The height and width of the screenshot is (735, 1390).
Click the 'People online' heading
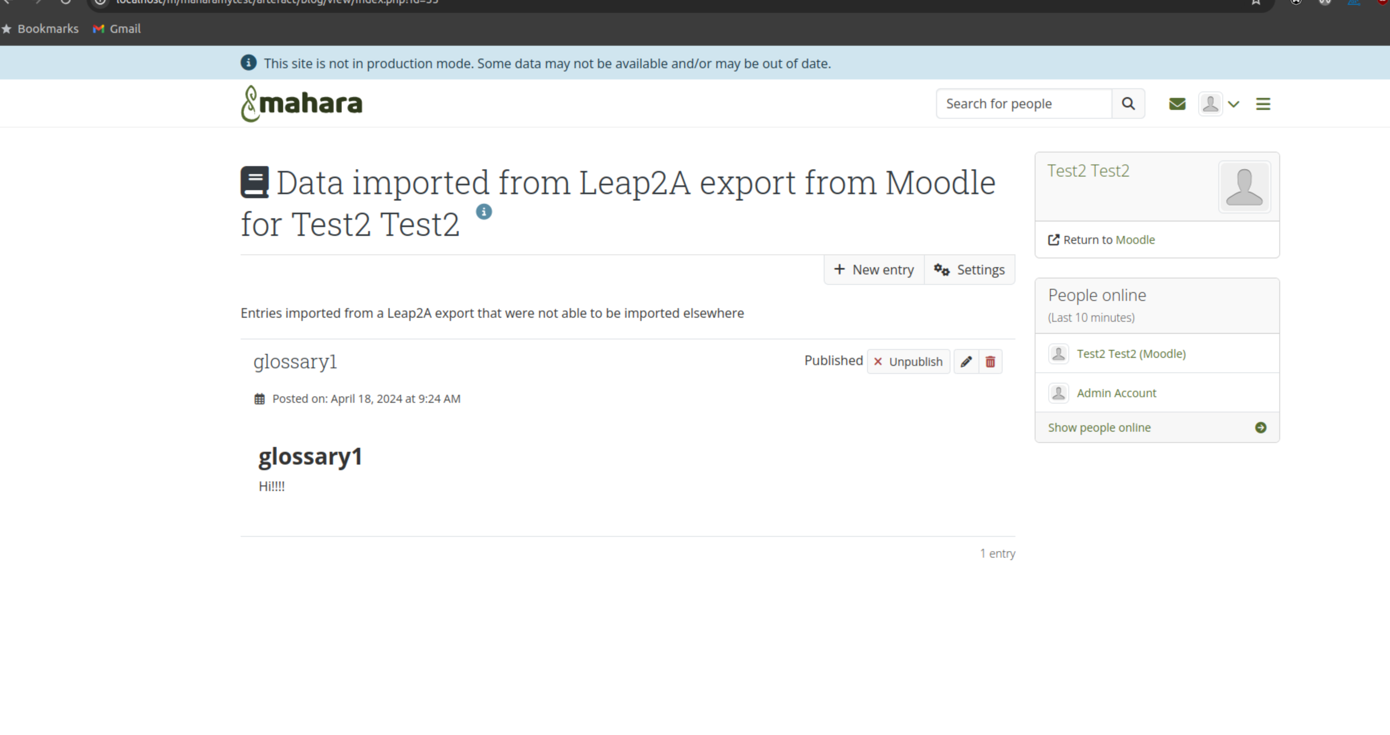1097,295
